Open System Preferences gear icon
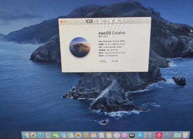 pos(147,135)
